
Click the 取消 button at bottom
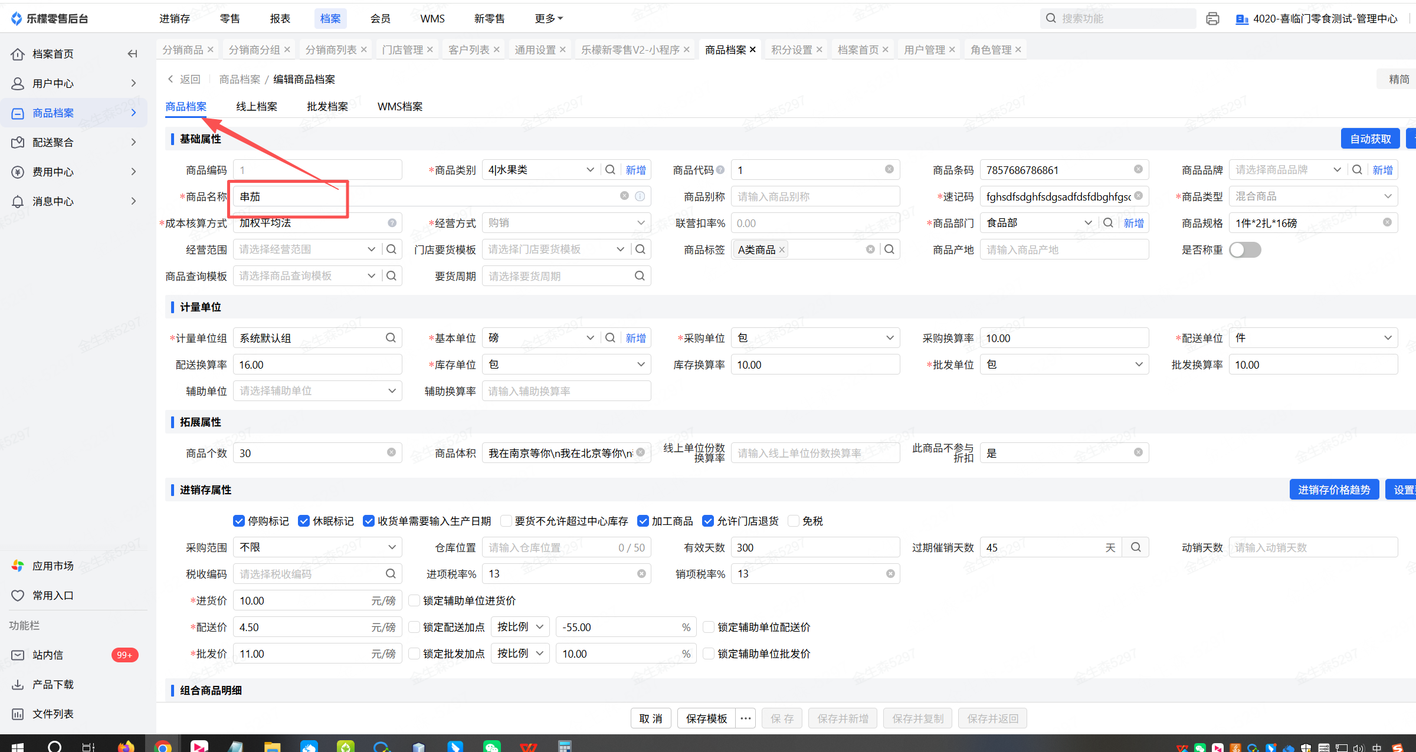pos(651,718)
